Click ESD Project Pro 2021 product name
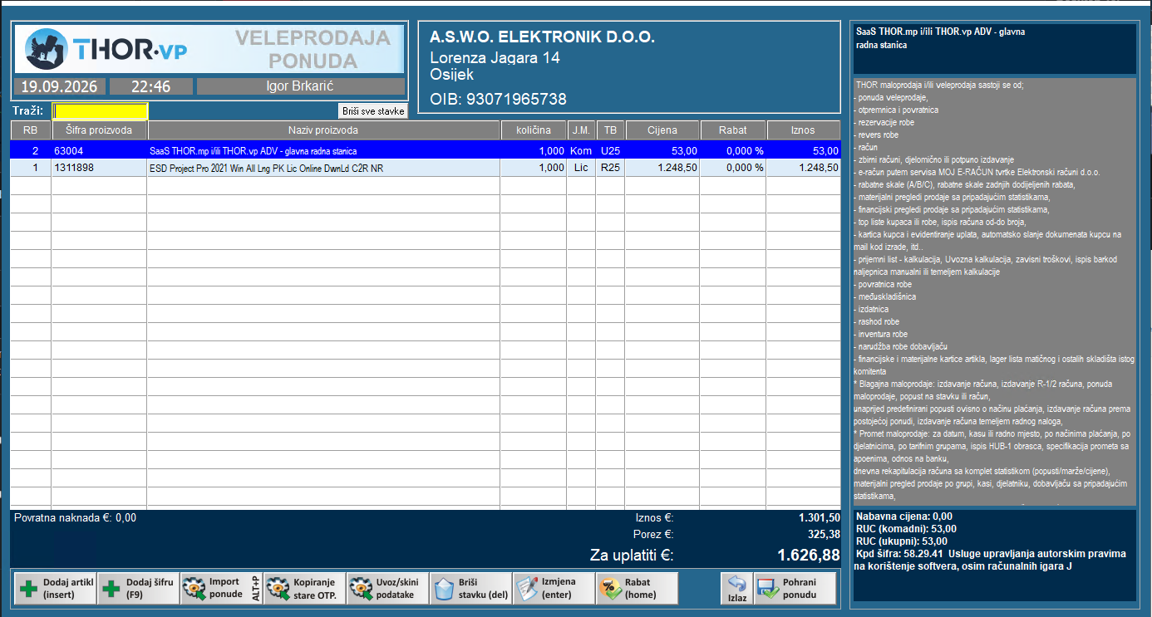This screenshot has height=617, width=1152. click(x=267, y=168)
